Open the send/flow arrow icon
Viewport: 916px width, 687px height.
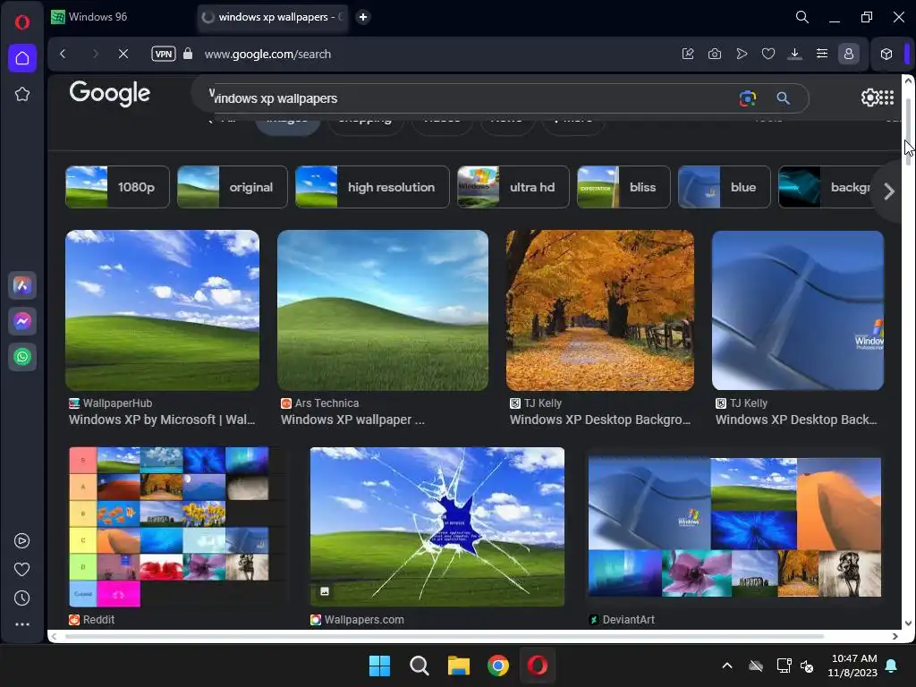742,54
